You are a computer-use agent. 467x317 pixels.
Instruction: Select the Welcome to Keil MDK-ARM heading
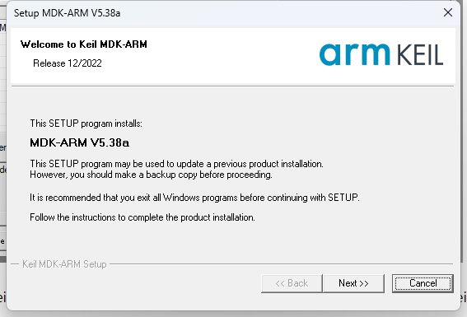(x=84, y=44)
